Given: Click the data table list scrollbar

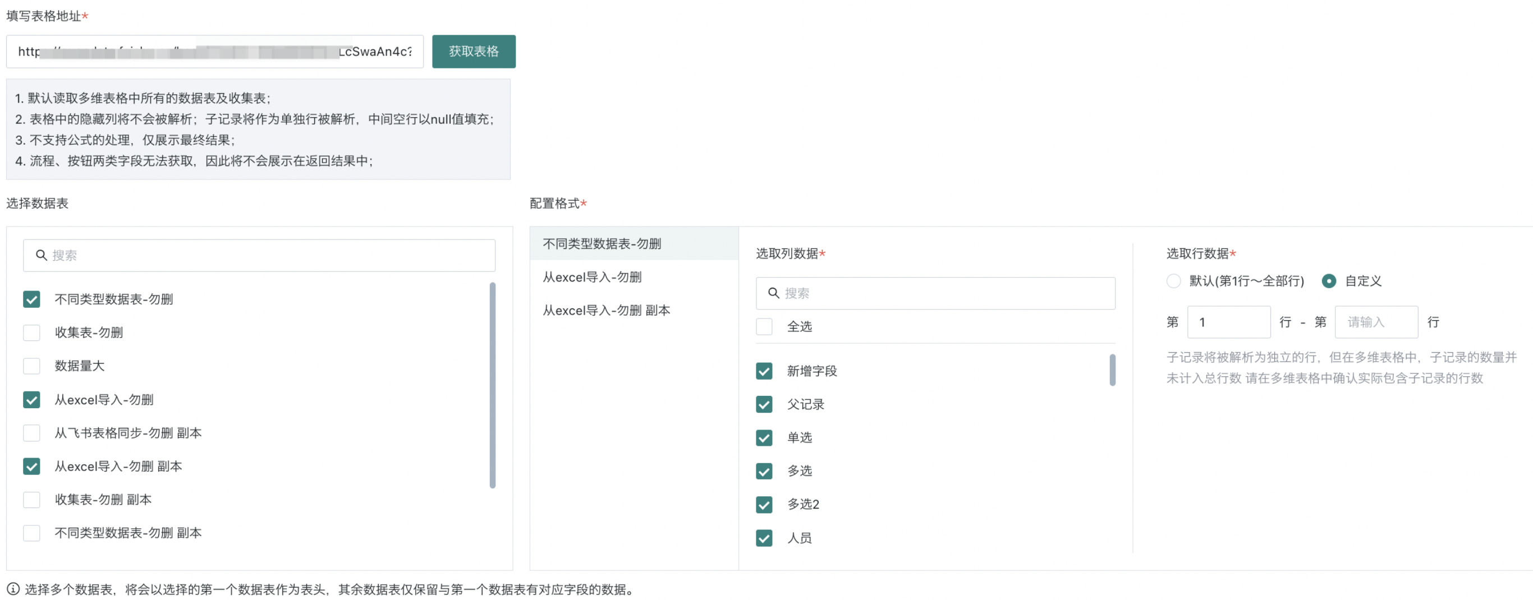Looking at the screenshot, I should point(492,385).
